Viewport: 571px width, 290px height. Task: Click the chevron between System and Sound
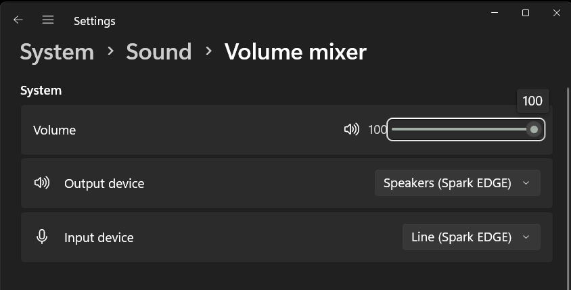tap(110, 51)
